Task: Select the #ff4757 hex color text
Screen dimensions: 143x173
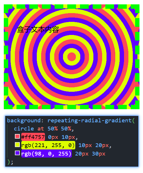Action: pos(33,137)
